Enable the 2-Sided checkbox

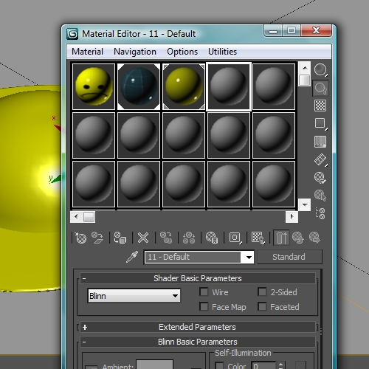pos(262,292)
